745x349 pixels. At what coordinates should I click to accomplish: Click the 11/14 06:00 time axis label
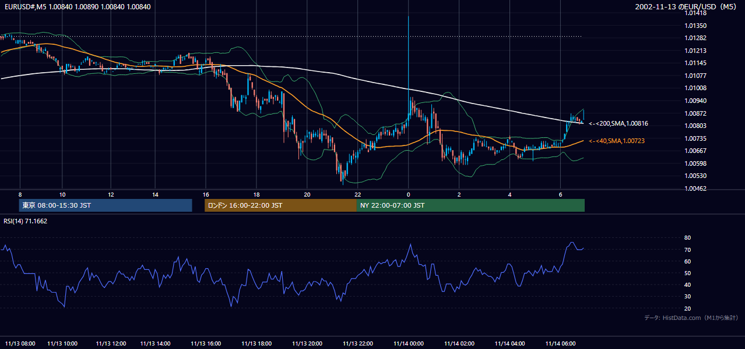pyautogui.click(x=560, y=344)
